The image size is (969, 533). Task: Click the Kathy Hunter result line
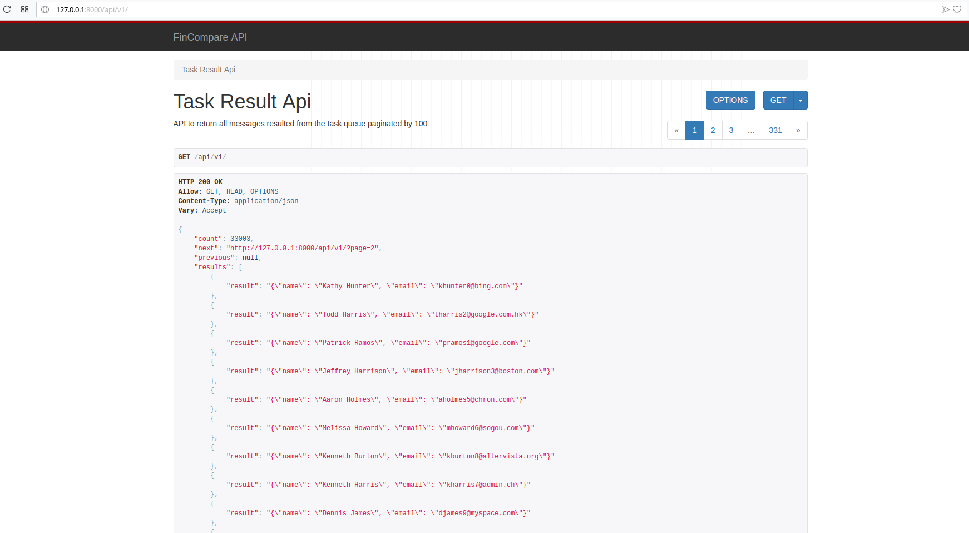coord(374,287)
